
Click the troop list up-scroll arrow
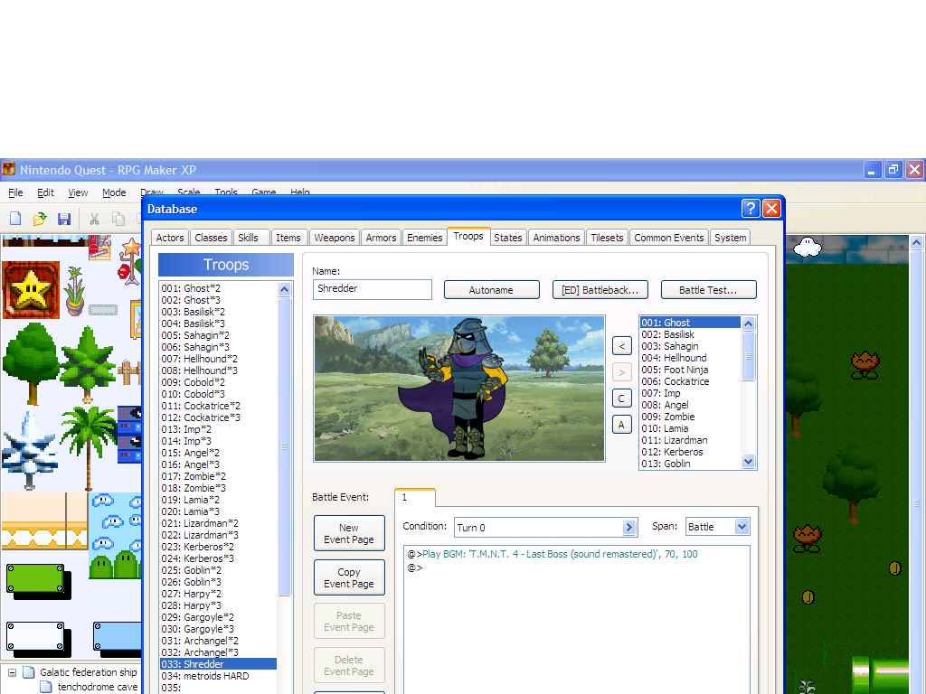pyautogui.click(x=284, y=289)
